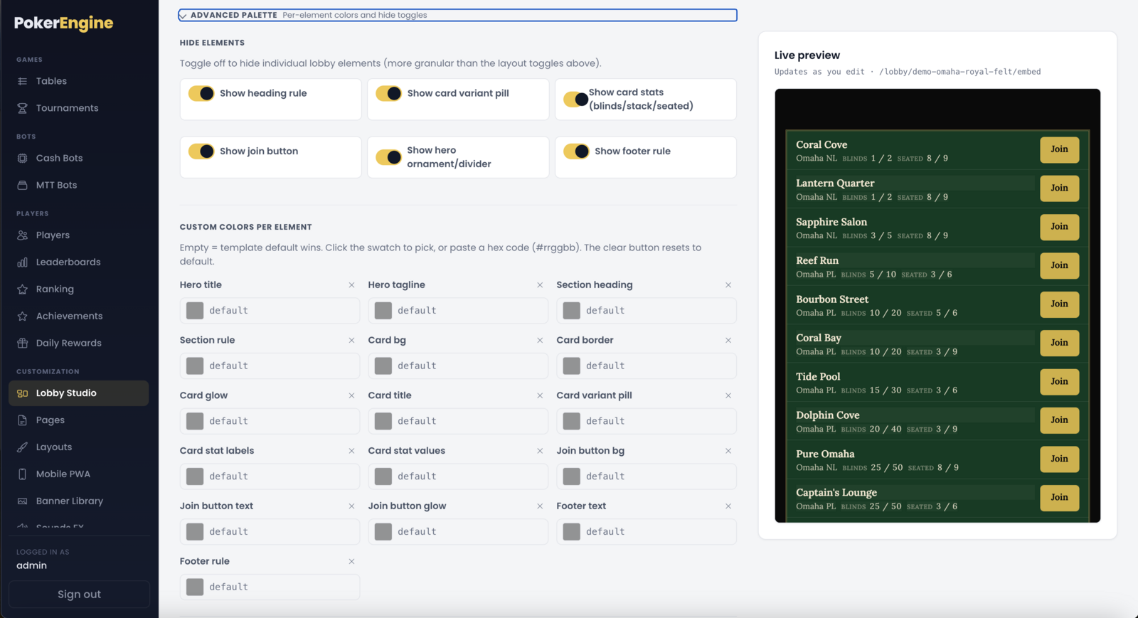Image resolution: width=1138 pixels, height=618 pixels.
Task: Reset the Card glow color
Action: pyautogui.click(x=351, y=395)
